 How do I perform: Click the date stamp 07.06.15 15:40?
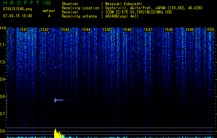click(x=18, y=16)
